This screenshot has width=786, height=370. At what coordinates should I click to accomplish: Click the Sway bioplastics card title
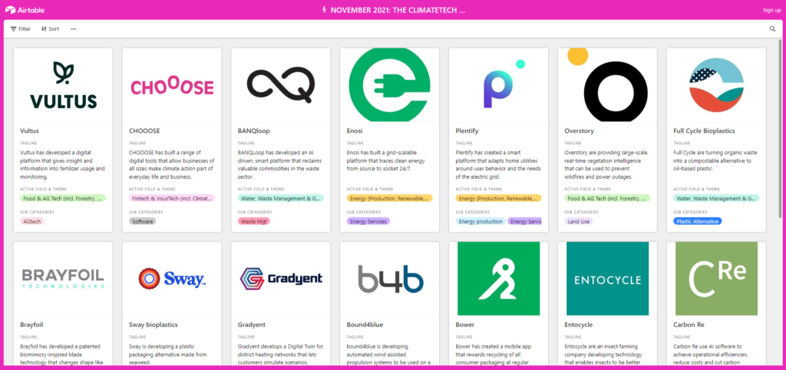[153, 325]
